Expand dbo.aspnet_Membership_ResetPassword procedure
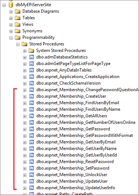139x195 pixels. click(25, 162)
